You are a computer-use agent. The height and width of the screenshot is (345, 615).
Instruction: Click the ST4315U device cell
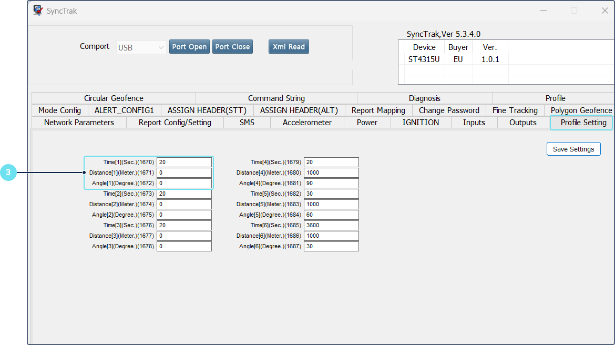424,59
